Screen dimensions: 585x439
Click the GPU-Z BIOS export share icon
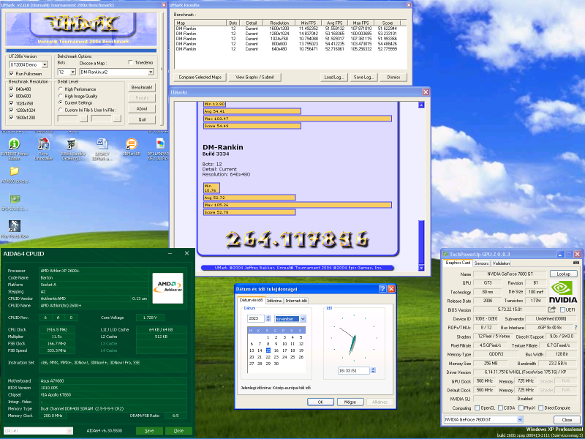point(552,309)
